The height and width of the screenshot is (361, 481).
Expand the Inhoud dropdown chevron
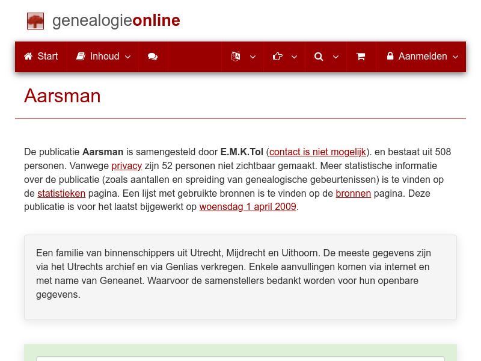[x=127, y=58]
